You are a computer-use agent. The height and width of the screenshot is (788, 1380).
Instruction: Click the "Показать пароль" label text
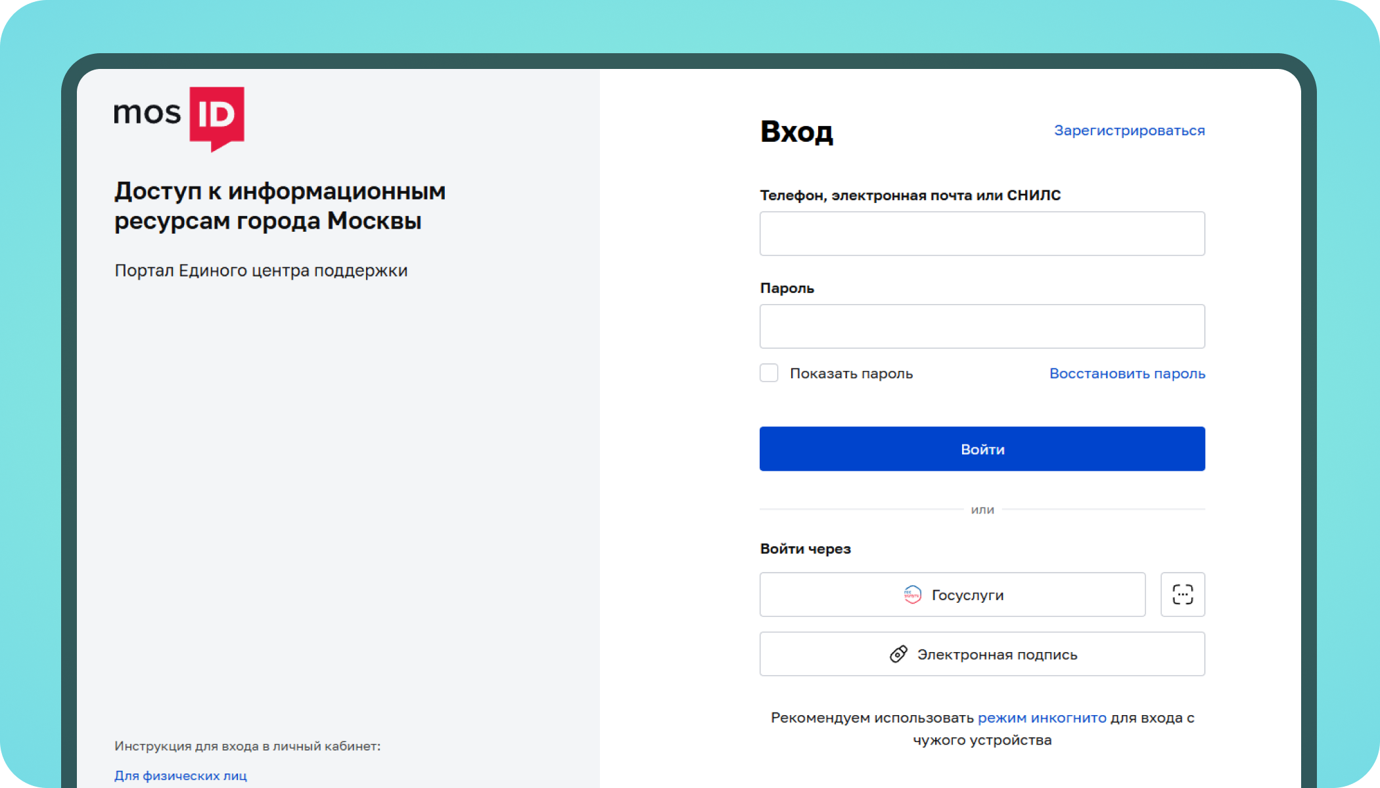[851, 374]
